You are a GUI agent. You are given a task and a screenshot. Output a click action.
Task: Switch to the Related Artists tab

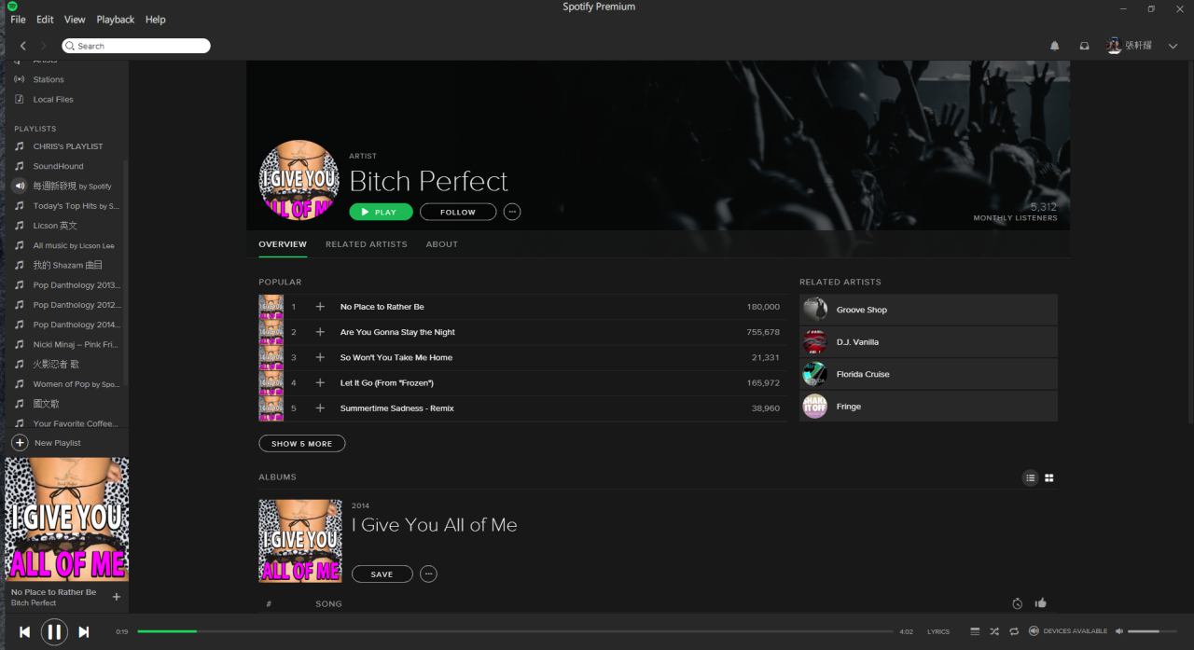(367, 244)
